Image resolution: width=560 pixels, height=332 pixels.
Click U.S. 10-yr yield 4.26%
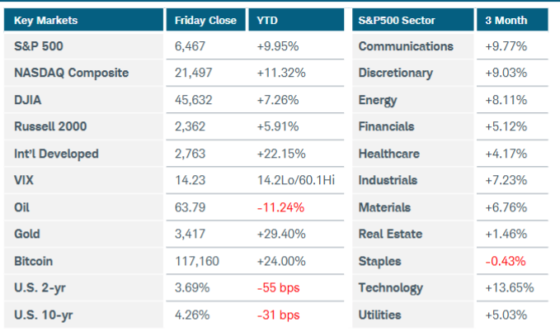tap(191, 315)
